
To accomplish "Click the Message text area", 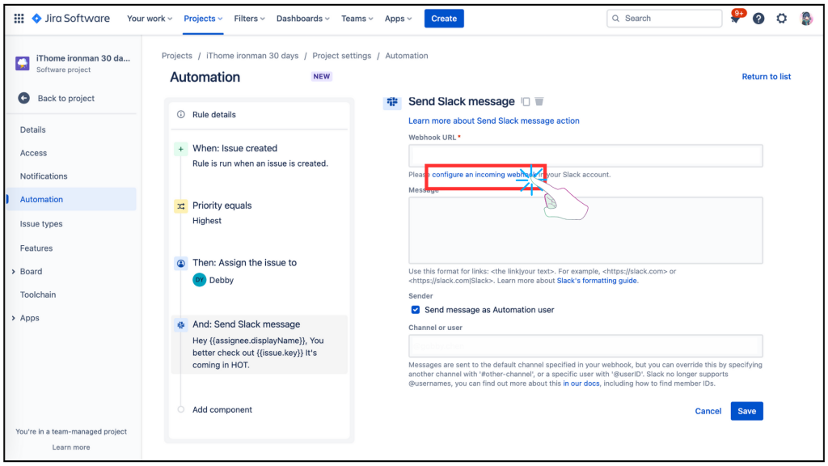I will (585, 231).
